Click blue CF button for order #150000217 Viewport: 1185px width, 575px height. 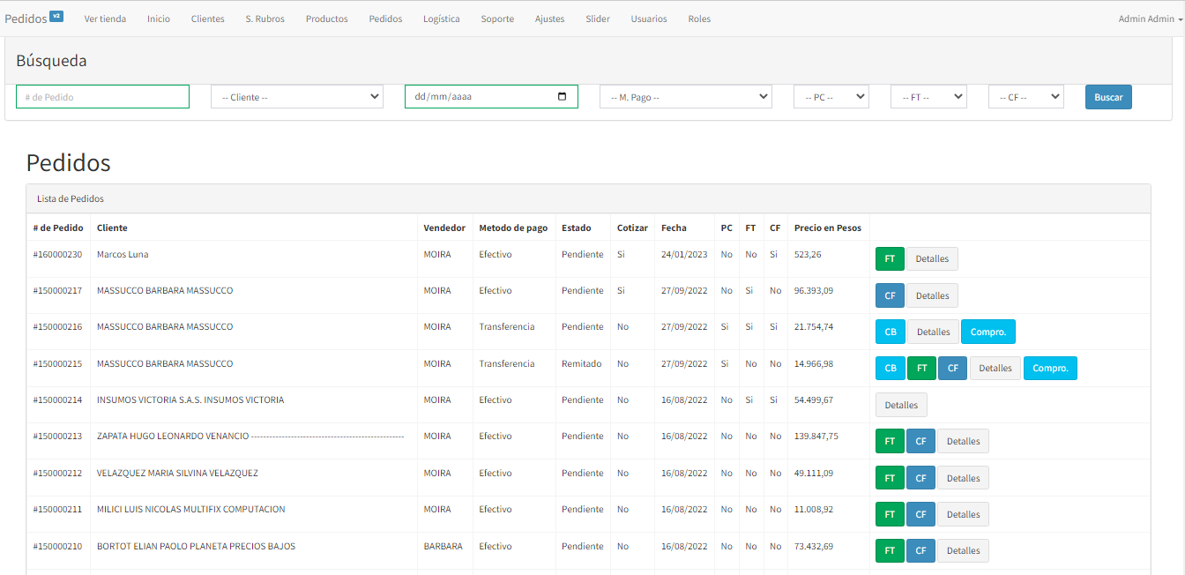click(x=890, y=295)
